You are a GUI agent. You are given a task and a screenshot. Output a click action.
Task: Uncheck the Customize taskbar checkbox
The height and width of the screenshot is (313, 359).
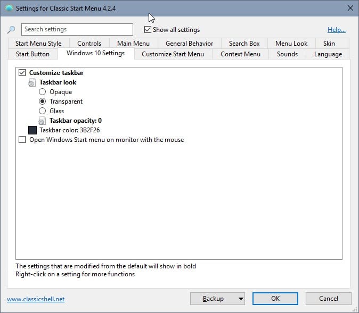click(22, 73)
